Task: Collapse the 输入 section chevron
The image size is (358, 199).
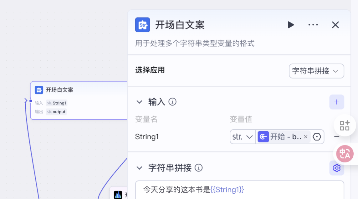Action: point(139,102)
